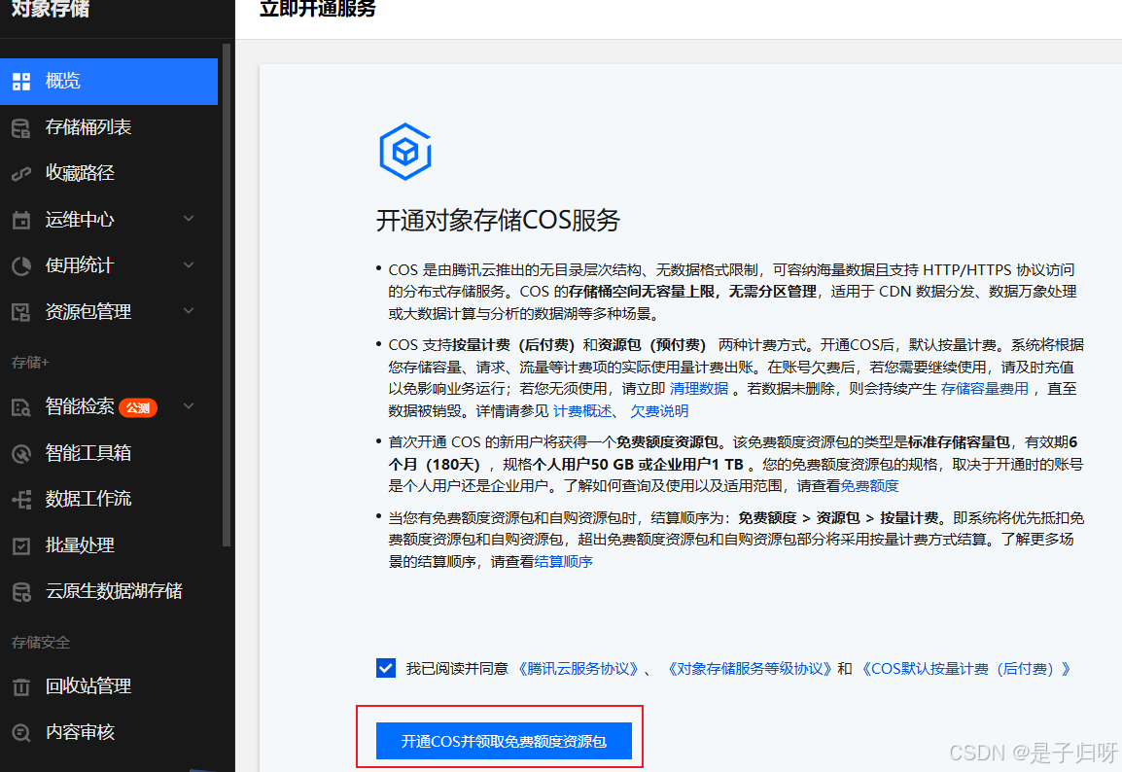Viewport: 1122px width, 772px height.
Task: Click the 回收站管理 trash icon
Action: click(x=21, y=686)
